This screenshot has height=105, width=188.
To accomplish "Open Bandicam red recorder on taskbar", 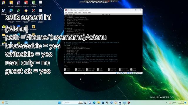I will click(x=129, y=103).
